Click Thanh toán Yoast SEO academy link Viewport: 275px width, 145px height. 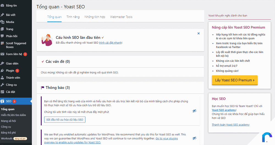coord(231,125)
